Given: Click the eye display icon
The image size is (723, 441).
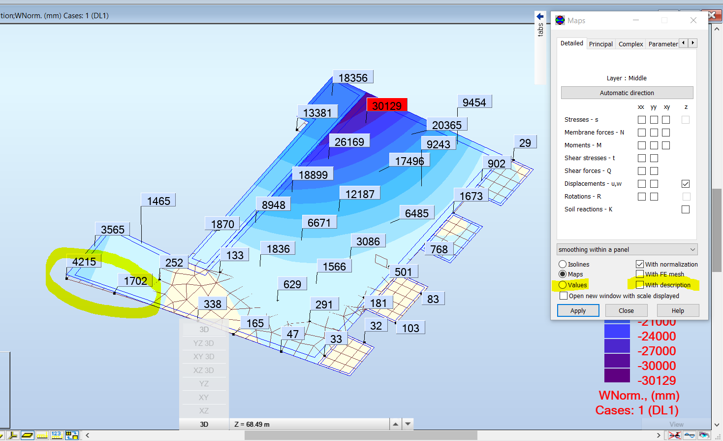Looking at the screenshot, I should coord(704,435).
